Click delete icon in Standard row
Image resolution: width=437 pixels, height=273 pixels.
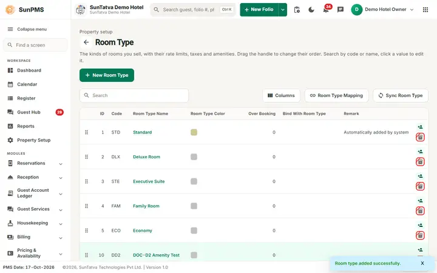(x=420, y=137)
